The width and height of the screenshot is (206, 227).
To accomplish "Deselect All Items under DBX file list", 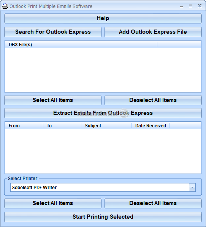I will (x=153, y=100).
